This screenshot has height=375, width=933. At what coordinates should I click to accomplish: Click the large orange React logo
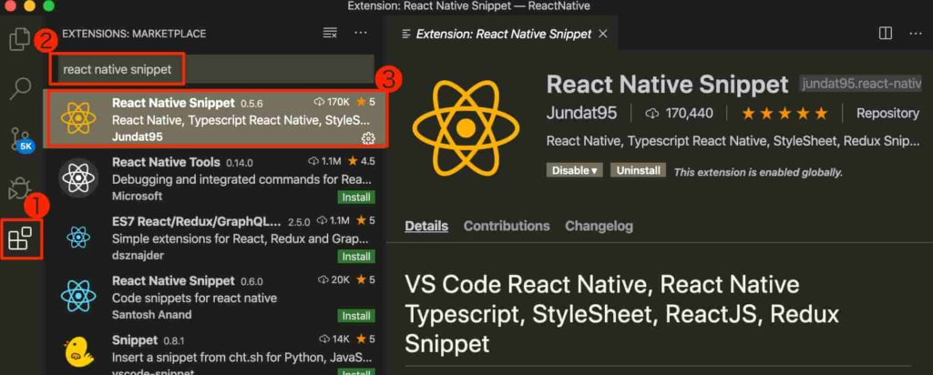(x=466, y=127)
